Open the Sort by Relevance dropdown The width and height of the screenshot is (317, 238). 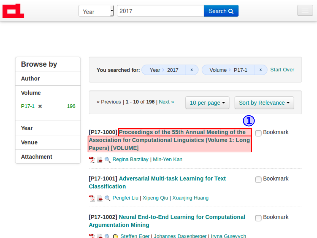(264, 103)
